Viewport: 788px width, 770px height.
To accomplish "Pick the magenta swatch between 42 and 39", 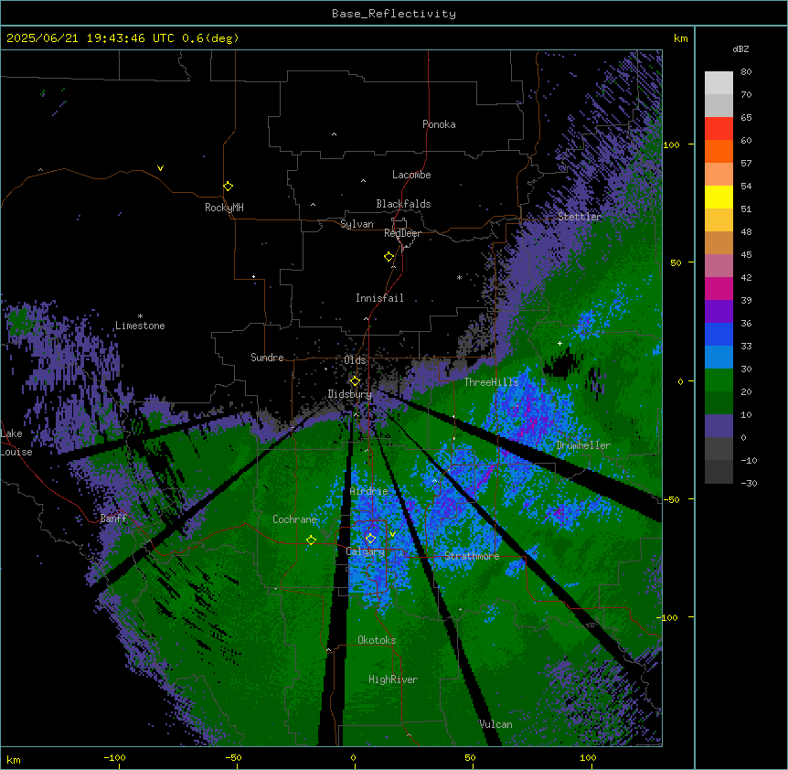I will point(719,288).
